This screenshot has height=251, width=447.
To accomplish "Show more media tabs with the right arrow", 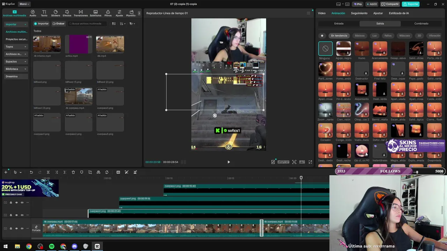I will [139, 13].
